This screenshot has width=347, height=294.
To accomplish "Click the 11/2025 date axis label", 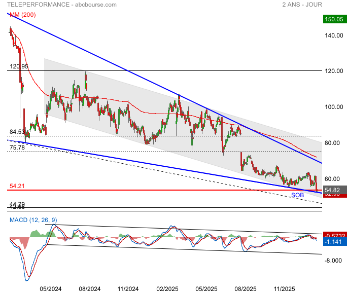I will [x=285, y=289].
